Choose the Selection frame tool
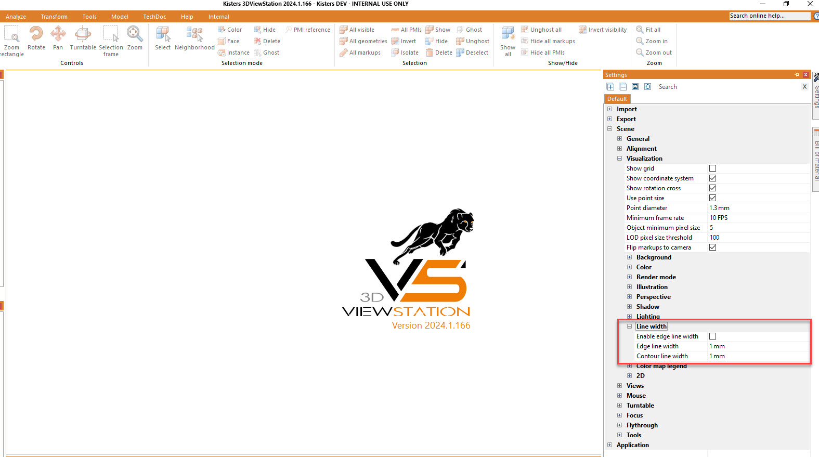Viewport: 819px width, 457px height. click(x=111, y=41)
